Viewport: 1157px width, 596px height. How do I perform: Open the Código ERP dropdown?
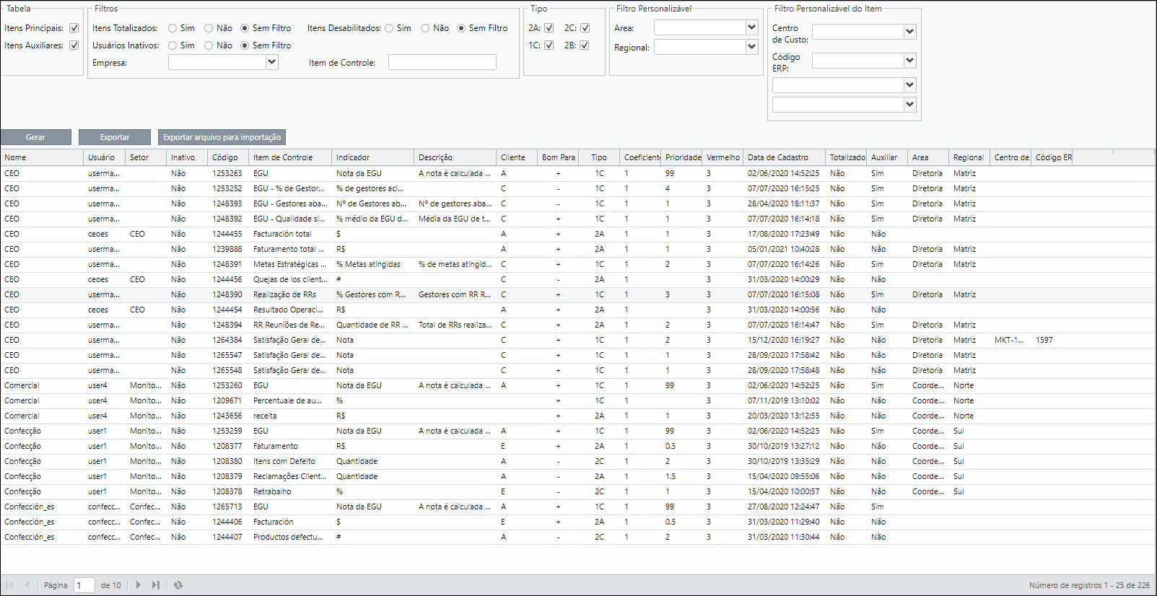pyautogui.click(x=909, y=61)
